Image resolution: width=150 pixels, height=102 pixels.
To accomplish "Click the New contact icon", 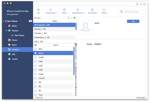I will coord(38,10).
